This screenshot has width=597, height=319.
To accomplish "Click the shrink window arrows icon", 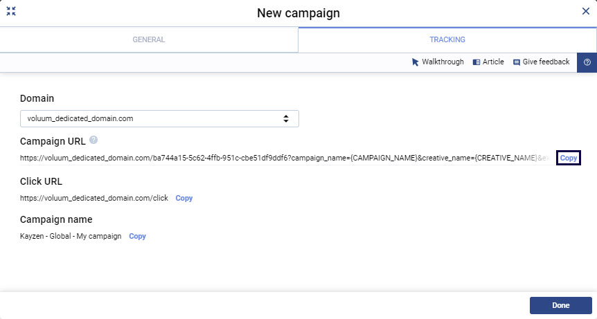I will tap(11, 11).
